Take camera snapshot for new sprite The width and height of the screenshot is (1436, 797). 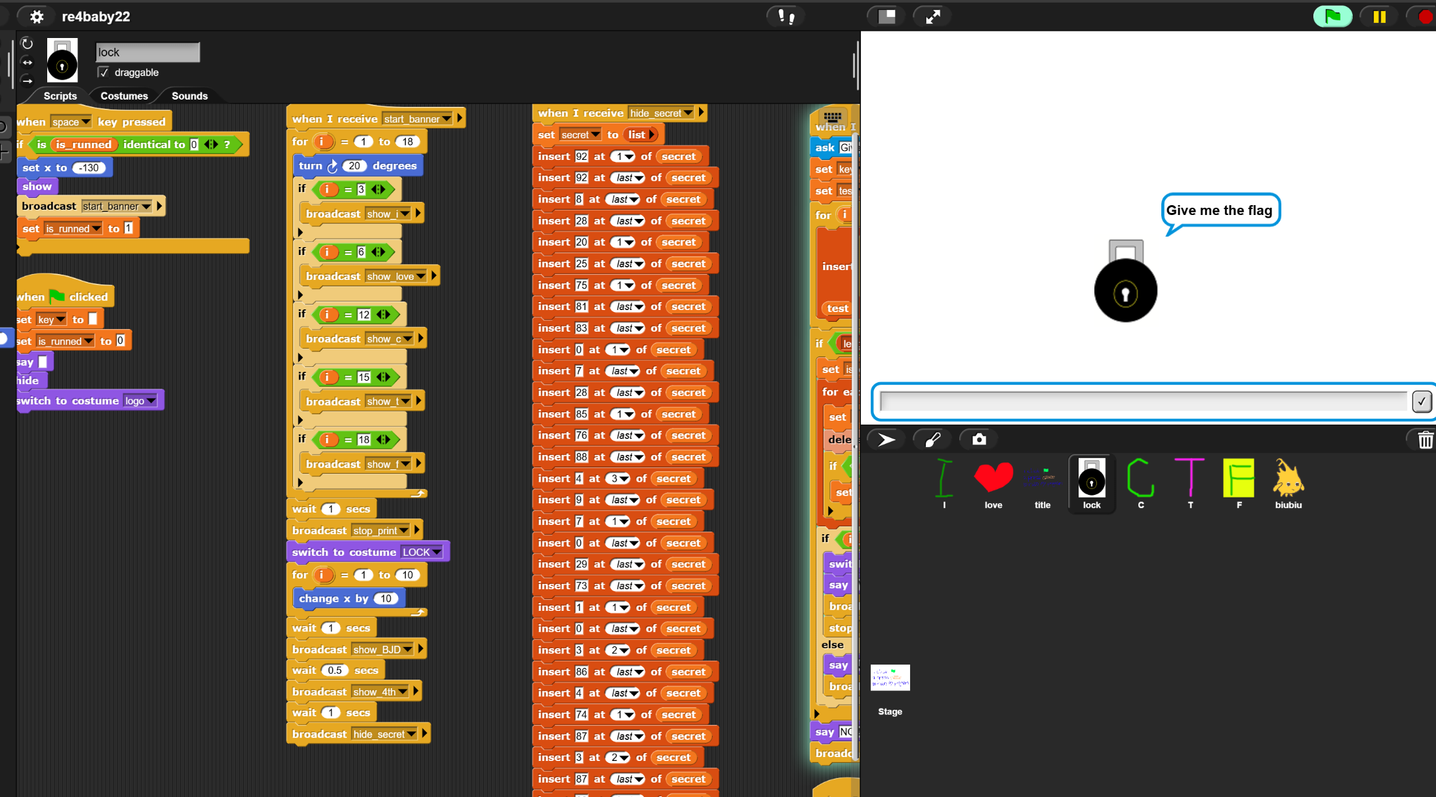point(979,439)
